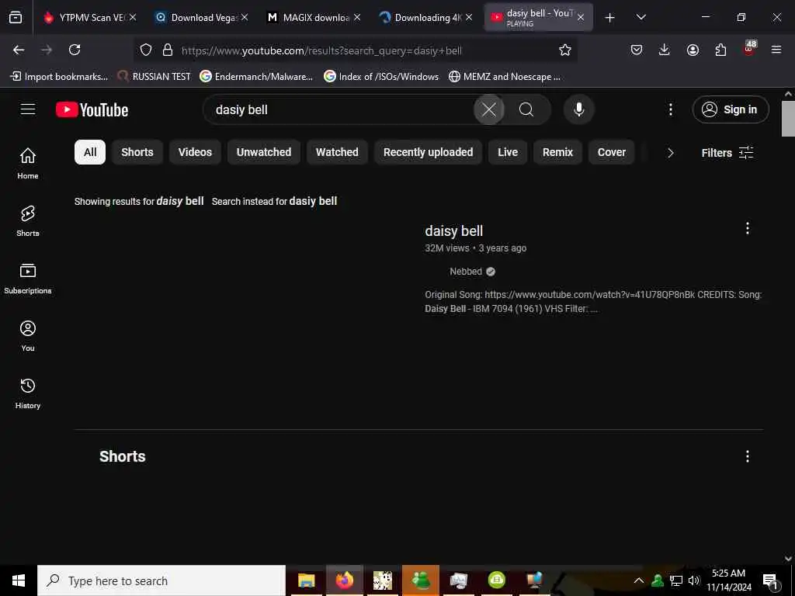
Task: Select the Remix filter chip
Action: click(557, 152)
